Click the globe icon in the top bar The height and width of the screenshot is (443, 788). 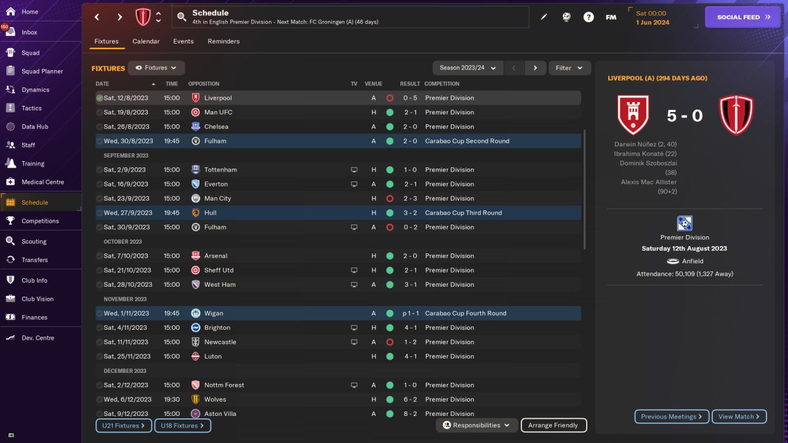566,17
